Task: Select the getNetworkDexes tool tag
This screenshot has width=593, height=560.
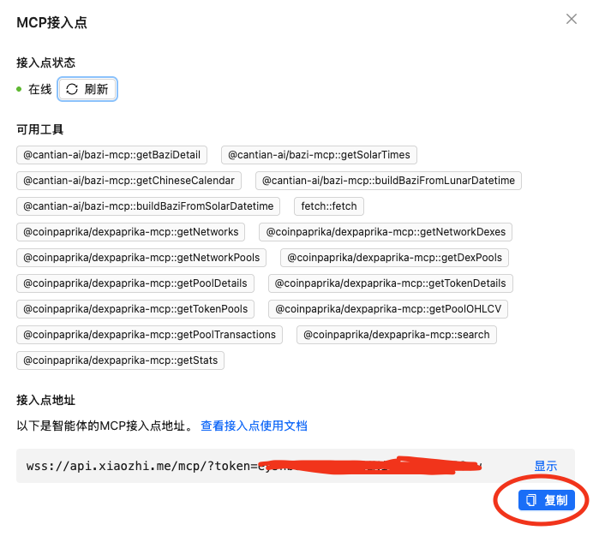Action: tap(386, 232)
